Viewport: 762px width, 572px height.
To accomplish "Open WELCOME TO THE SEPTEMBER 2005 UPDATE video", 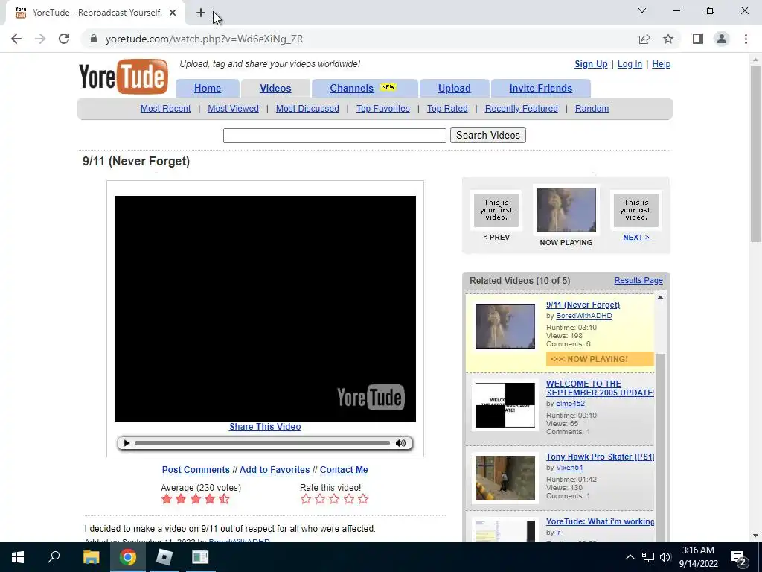I will (x=600, y=388).
